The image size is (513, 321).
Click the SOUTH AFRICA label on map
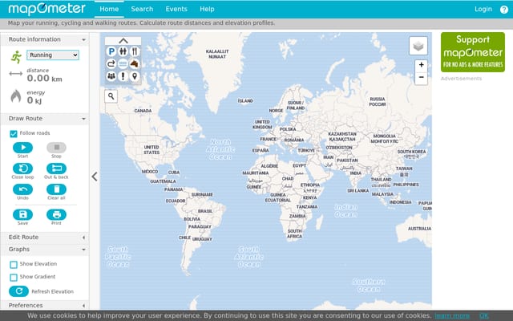pos(294,234)
